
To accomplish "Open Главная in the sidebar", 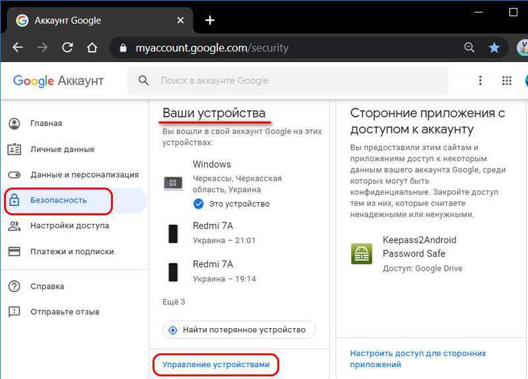I will click(x=74, y=123).
